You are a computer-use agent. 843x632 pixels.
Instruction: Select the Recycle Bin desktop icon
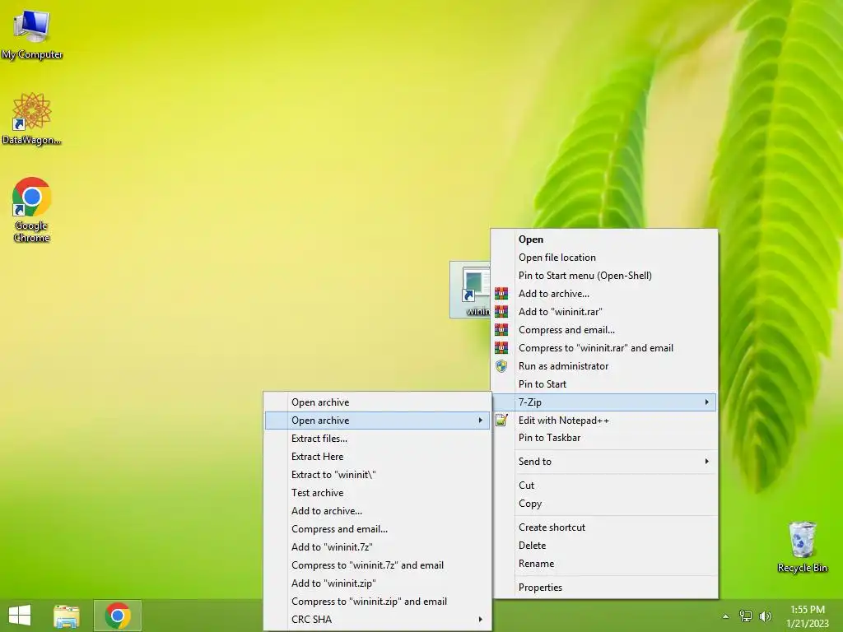point(802,547)
